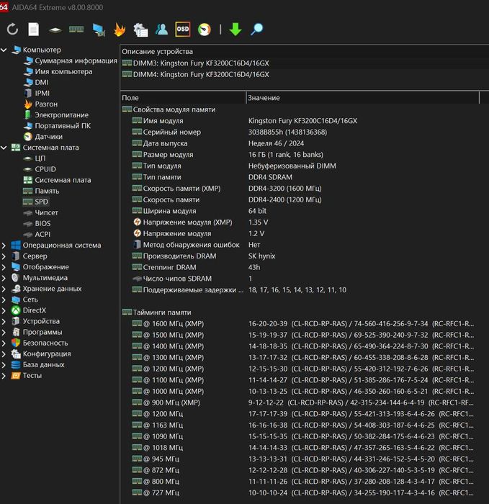The image size is (489, 504).
Task: Launch the stability test flame icon
Action: (120, 30)
